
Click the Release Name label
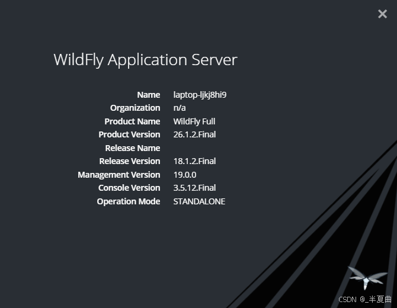(x=132, y=148)
